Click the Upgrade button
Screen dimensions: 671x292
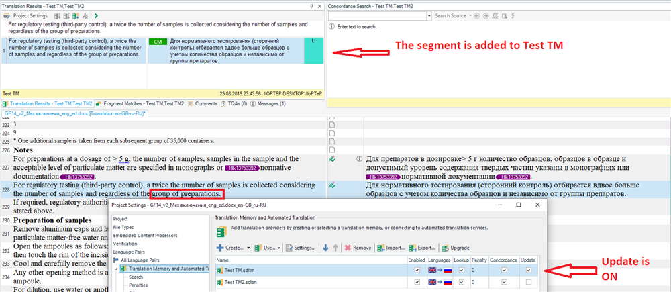(x=456, y=248)
